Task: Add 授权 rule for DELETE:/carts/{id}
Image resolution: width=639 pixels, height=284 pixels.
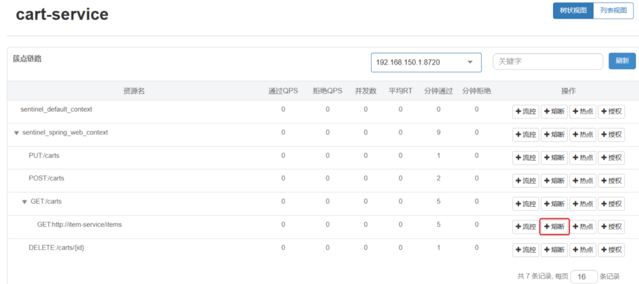Action: click(x=612, y=250)
